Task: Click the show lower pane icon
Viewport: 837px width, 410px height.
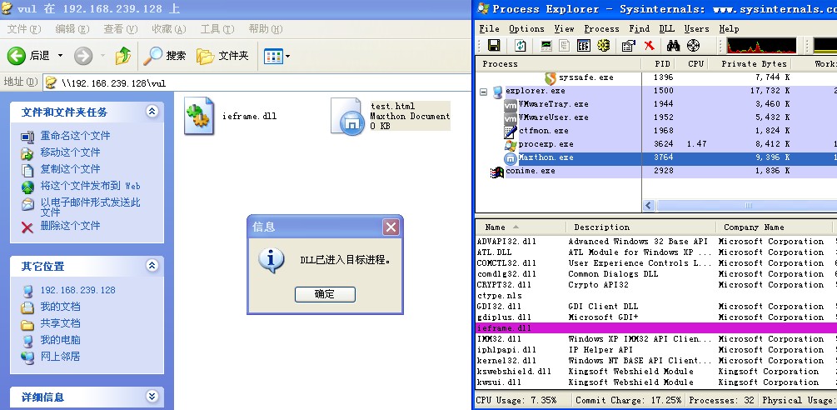Action: [x=584, y=45]
